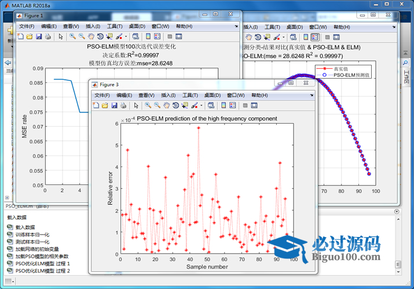Click search magnifier in MATLAB right edge
The height and width of the screenshot is (289, 414).
(x=405, y=62)
